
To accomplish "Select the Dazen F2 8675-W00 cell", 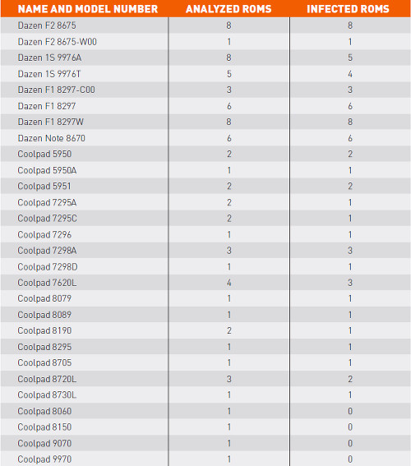I will 57,42.
